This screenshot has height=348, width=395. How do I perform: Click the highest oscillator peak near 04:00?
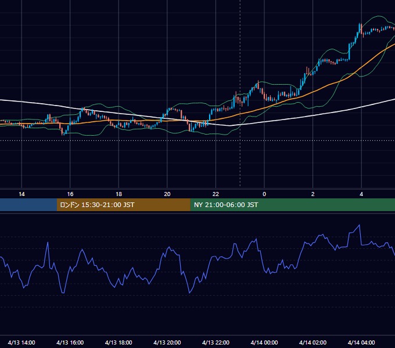click(359, 225)
